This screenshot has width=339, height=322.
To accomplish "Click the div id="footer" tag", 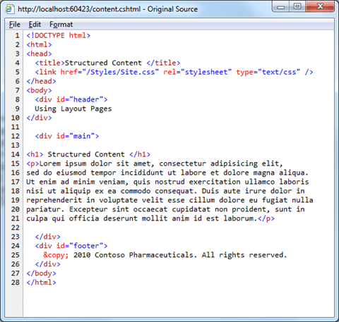I will 71,246.
